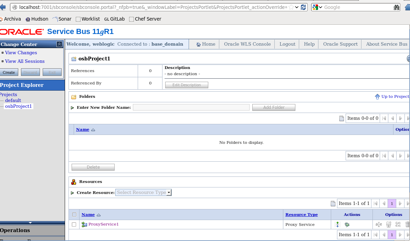The width and height of the screenshot is (410, 241).
Task: Open Operations section in sidebar
Action: (15, 230)
